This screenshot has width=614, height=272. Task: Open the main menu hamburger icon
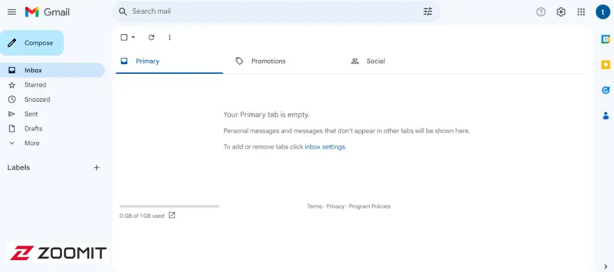point(12,12)
